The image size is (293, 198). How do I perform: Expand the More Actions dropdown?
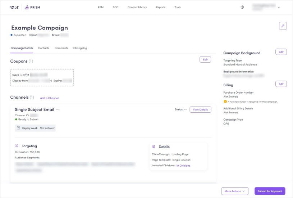coord(234,191)
